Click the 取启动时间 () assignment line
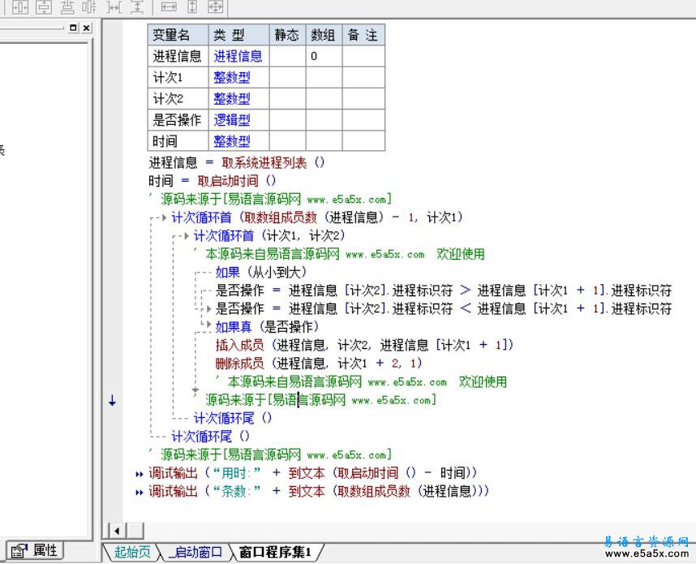 point(213,181)
